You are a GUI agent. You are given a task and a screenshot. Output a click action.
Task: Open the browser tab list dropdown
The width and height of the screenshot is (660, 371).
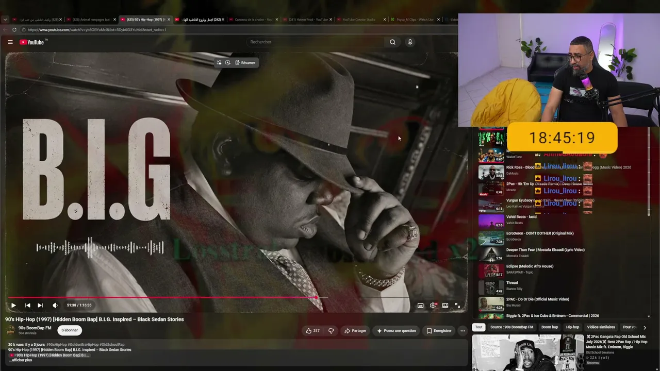pyautogui.click(x=5, y=20)
